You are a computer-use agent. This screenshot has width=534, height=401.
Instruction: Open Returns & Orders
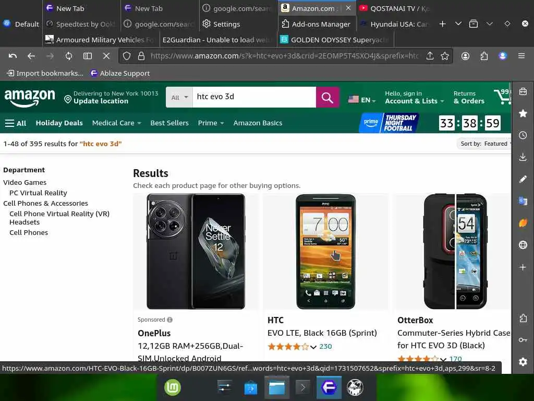pyautogui.click(x=469, y=97)
